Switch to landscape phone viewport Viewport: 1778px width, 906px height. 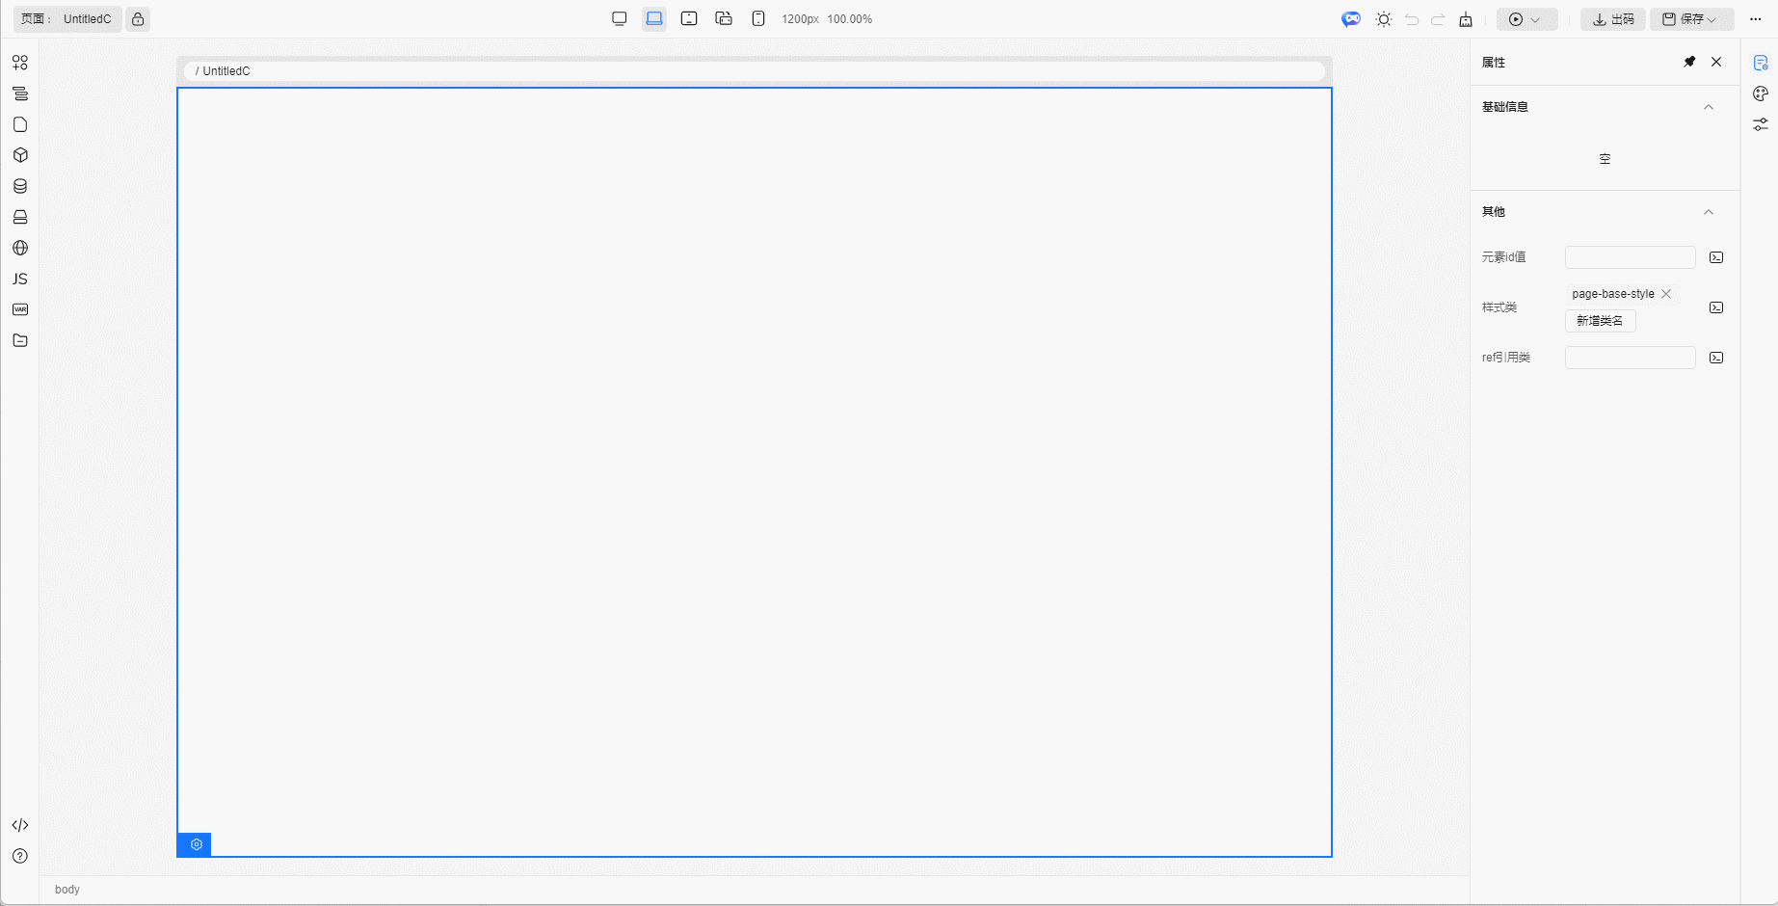tap(724, 19)
